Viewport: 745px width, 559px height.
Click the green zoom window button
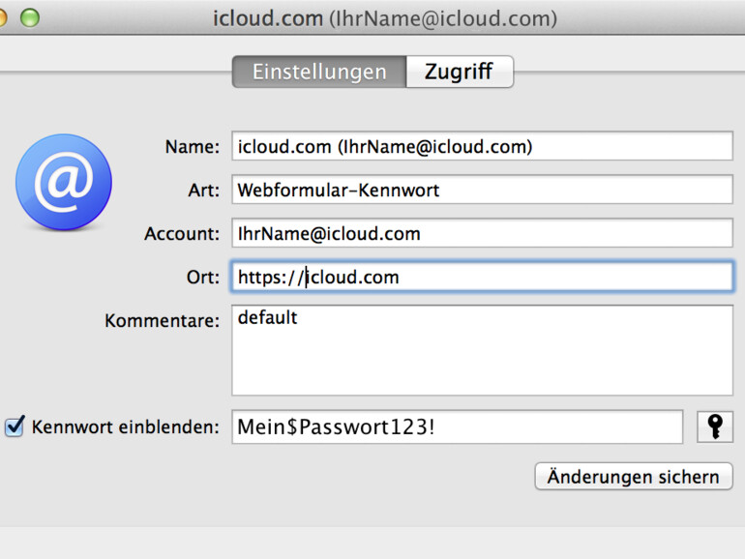[x=30, y=18]
